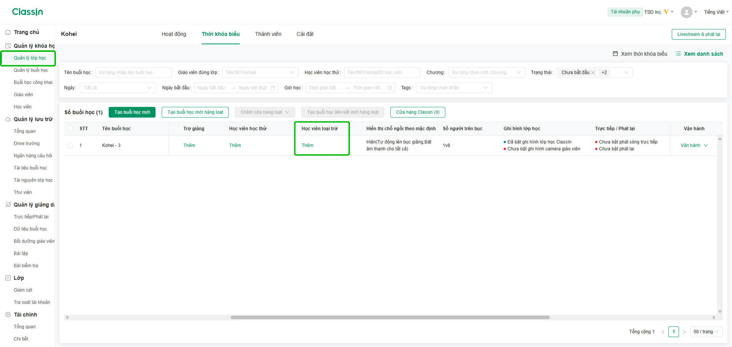Switch to Thành viên tab
The image size is (732, 347).
pyautogui.click(x=268, y=34)
